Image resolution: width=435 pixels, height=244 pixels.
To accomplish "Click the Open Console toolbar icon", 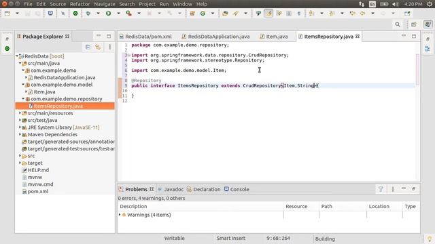I will pos(50,14).
